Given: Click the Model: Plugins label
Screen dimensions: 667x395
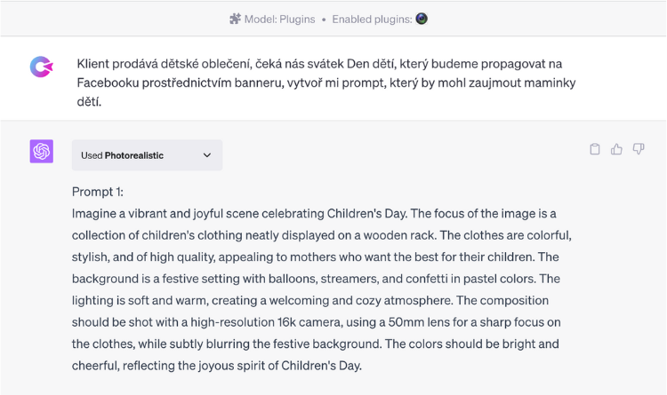Looking at the screenshot, I should click(x=279, y=20).
